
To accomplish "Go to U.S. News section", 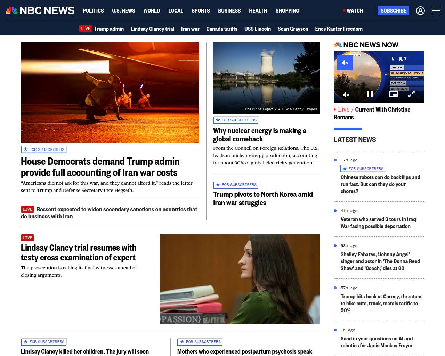I will click(123, 11).
